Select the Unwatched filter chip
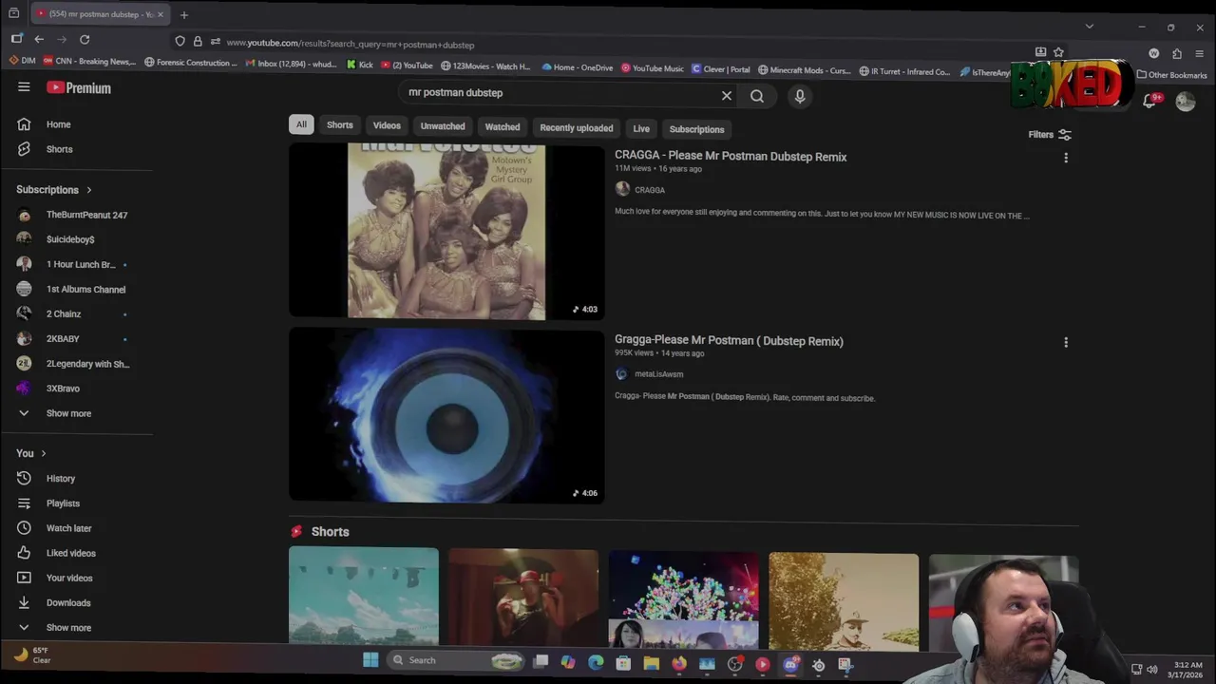 pyautogui.click(x=443, y=126)
